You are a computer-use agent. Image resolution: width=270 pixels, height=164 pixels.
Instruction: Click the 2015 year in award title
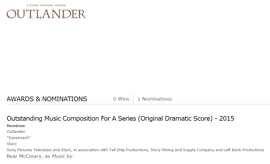(227, 118)
